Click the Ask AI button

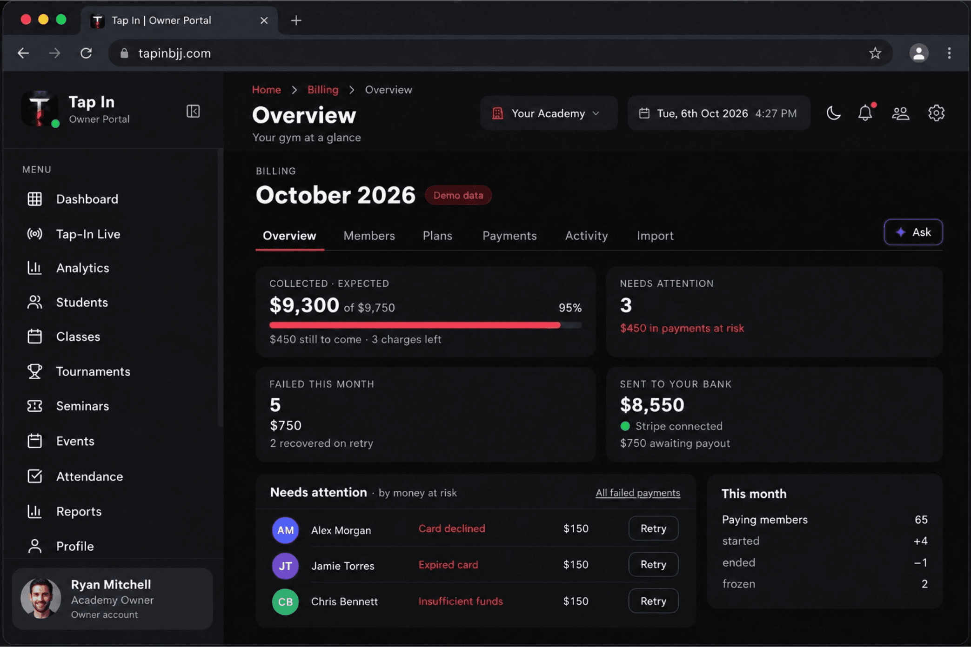pyautogui.click(x=913, y=232)
